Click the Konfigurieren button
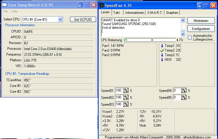 [201, 29]
